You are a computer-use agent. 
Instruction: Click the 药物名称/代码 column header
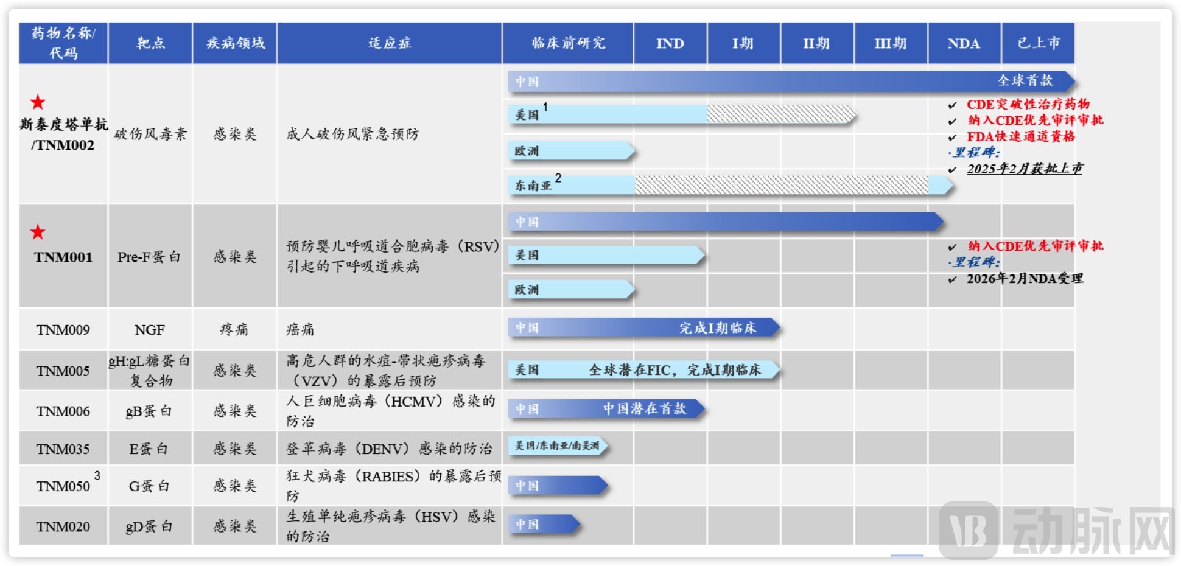click(x=63, y=43)
